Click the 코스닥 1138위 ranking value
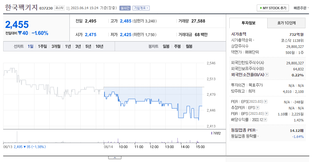The height and width of the screenshot is (162, 316). point(292,41)
